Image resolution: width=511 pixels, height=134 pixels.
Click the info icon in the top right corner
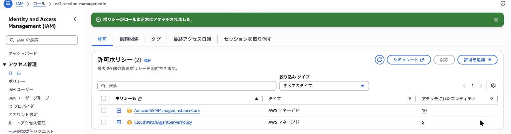pos(503,3)
